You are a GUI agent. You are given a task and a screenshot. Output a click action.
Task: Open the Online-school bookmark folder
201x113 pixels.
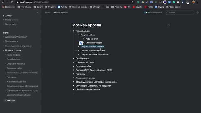coord(173,7)
